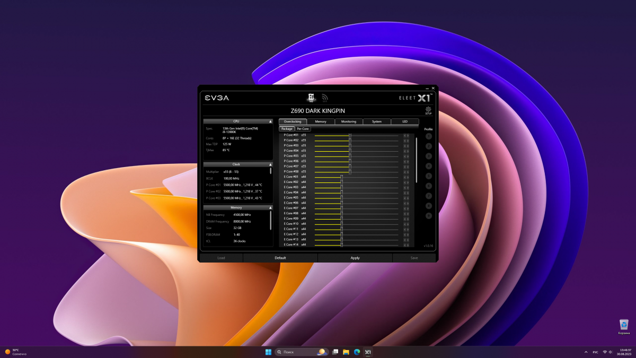Increase the P Core #04 multiplier
Viewport: 636px width, 358px height.
(x=408, y=151)
